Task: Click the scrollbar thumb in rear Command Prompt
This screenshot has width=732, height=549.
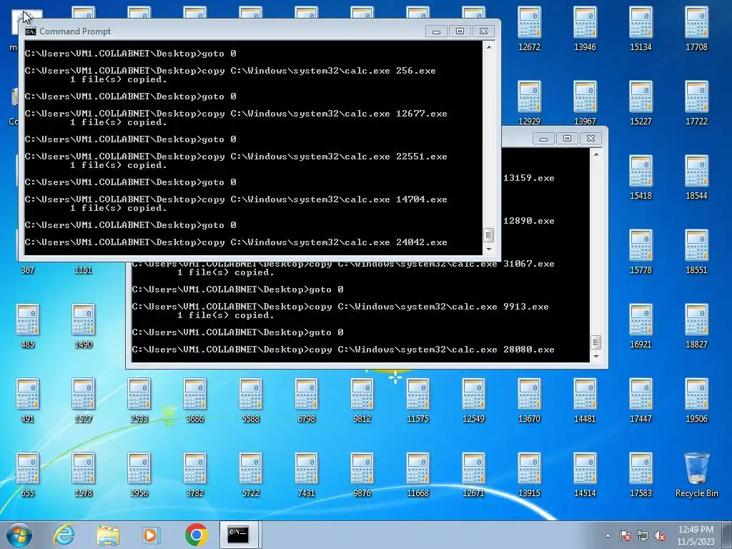Action: click(596, 342)
